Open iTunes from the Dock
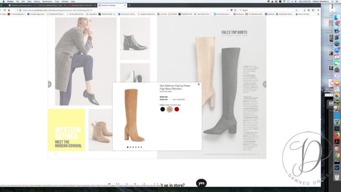 coord(337,76)
